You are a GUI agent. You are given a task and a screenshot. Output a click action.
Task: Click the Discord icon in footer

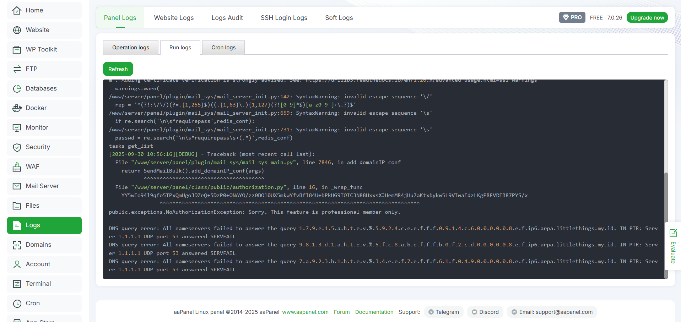point(474,312)
